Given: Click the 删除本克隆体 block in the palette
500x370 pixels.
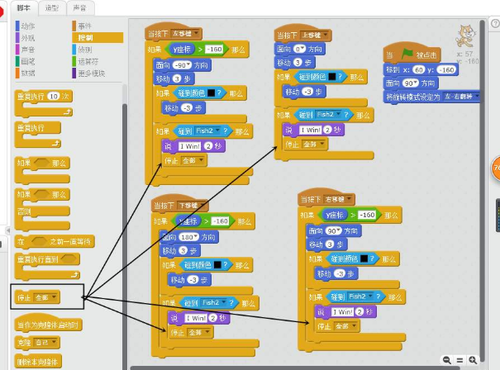Looking at the screenshot, I should click(39, 362).
